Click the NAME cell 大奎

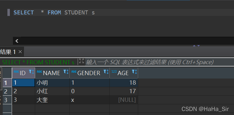click(x=52, y=100)
